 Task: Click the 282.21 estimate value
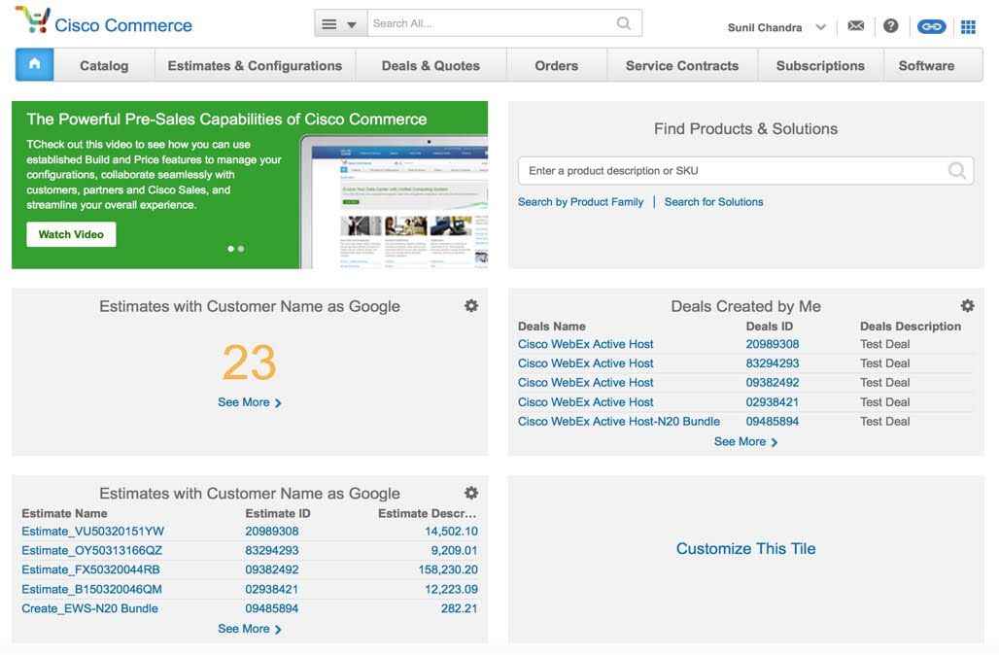460,608
